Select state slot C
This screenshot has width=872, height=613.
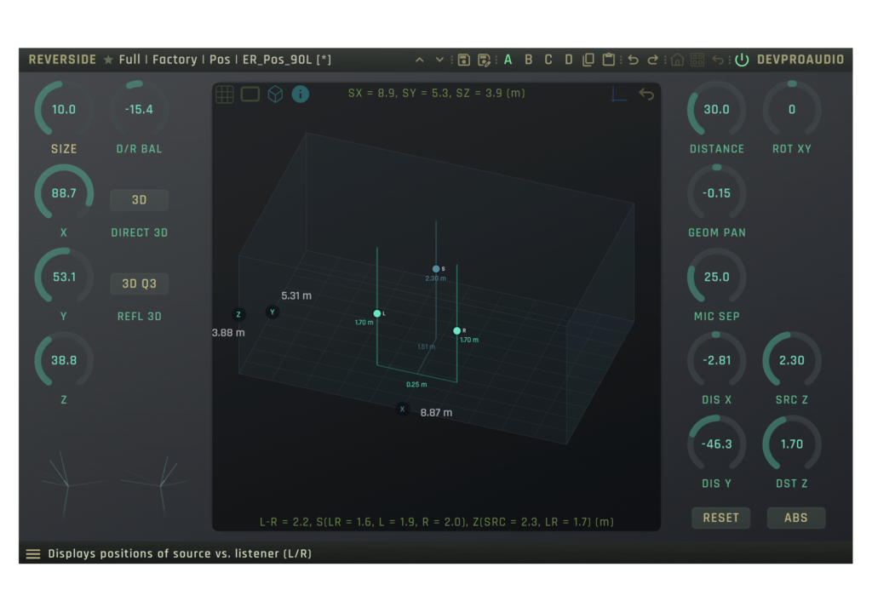click(548, 60)
